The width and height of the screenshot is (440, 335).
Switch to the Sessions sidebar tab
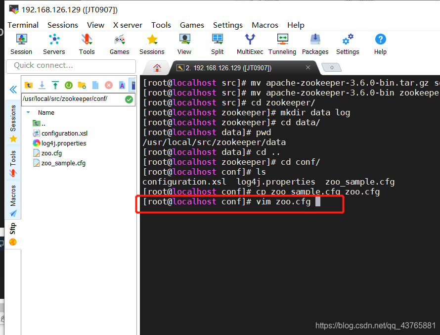(13, 122)
